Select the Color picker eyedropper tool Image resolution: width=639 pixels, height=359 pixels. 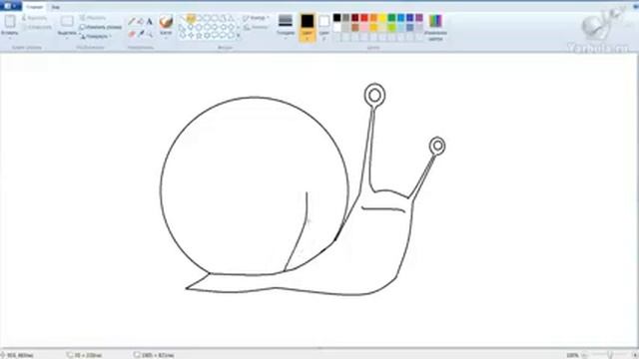tap(141, 34)
